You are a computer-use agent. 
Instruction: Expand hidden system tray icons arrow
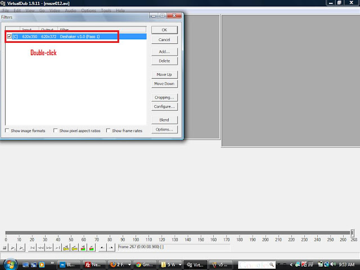pyautogui.click(x=291, y=265)
